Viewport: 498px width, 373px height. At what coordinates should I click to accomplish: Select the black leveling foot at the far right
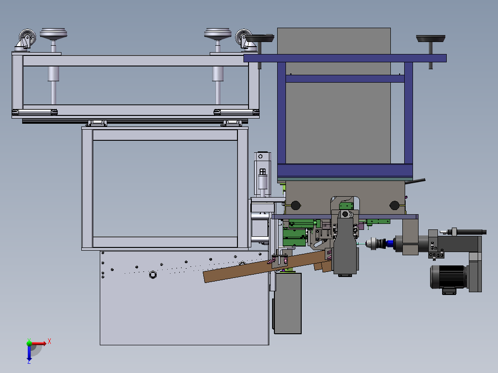click(431, 39)
